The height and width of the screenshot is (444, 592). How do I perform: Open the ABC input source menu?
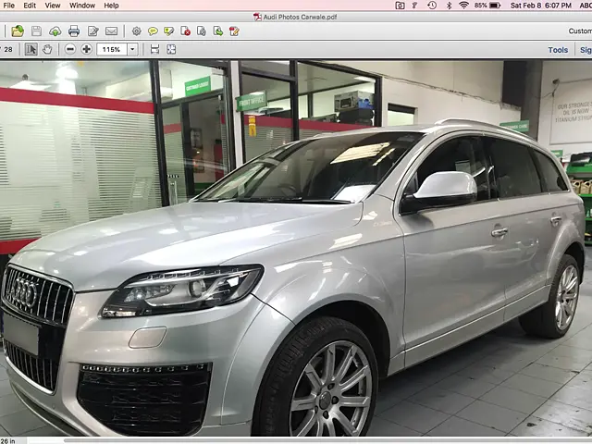tap(586, 6)
